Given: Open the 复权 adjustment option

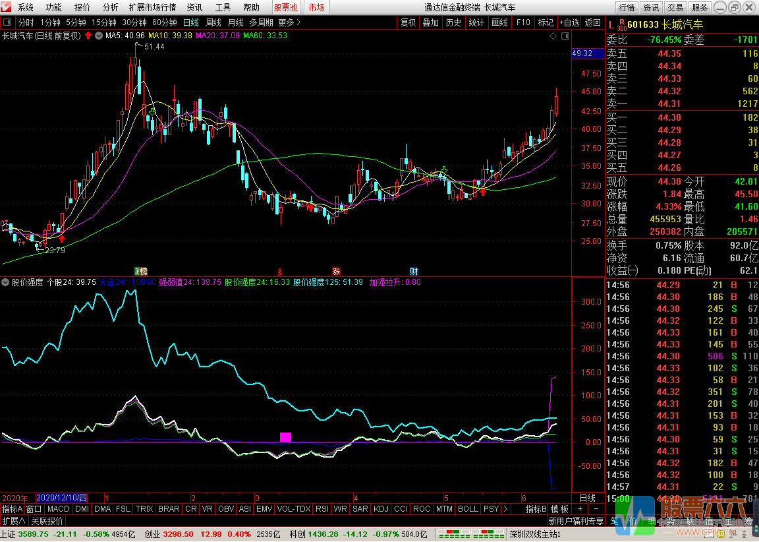Looking at the screenshot, I should click(x=408, y=23).
